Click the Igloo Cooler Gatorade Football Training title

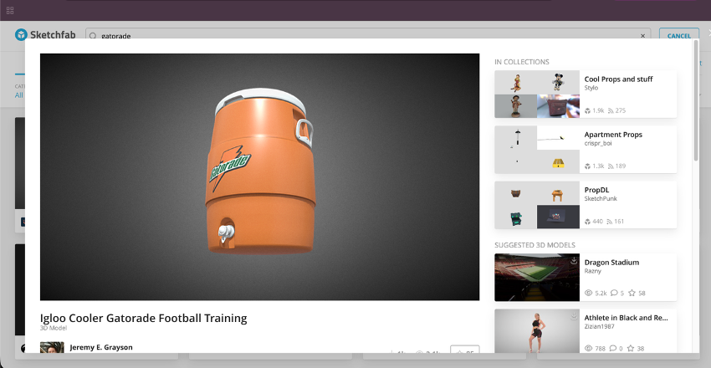144,318
